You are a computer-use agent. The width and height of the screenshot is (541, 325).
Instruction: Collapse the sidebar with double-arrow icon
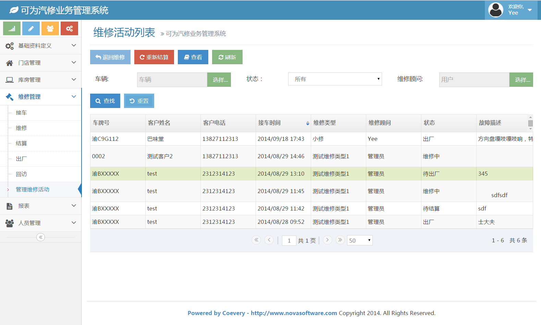[40, 237]
